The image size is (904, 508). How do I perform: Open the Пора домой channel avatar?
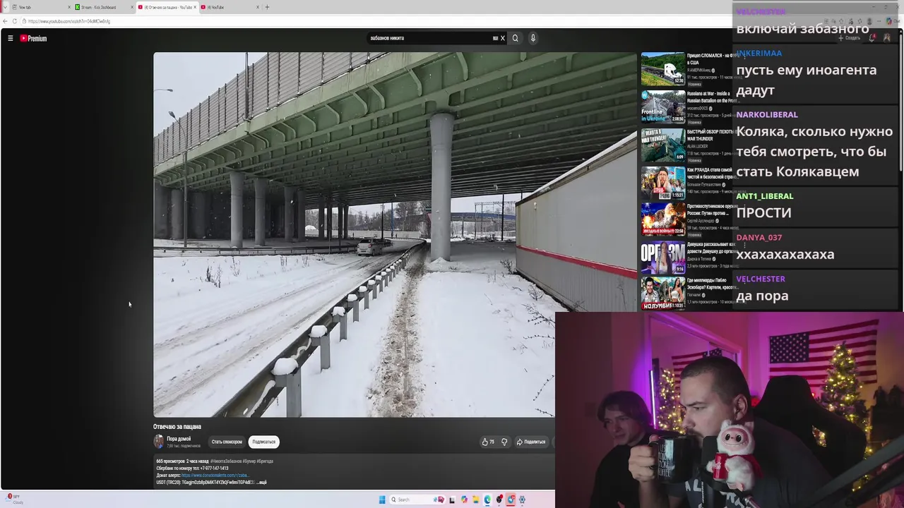point(159,442)
